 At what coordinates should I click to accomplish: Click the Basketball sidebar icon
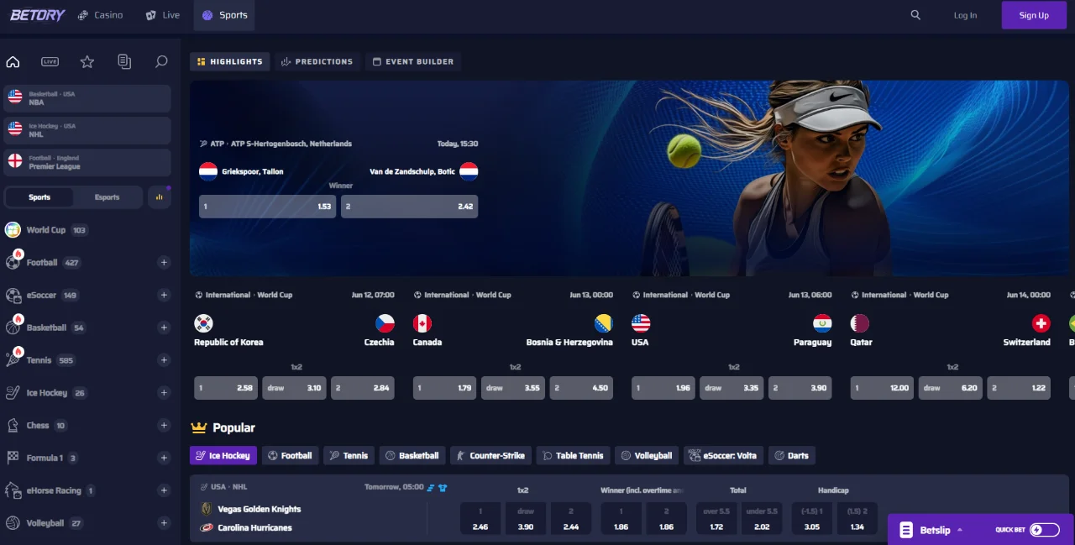point(13,328)
